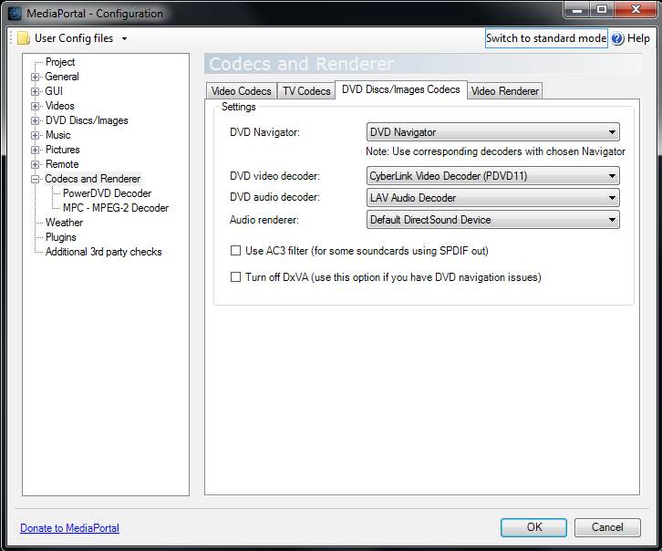
Task: Select General in the settings tree
Action: [x=62, y=77]
